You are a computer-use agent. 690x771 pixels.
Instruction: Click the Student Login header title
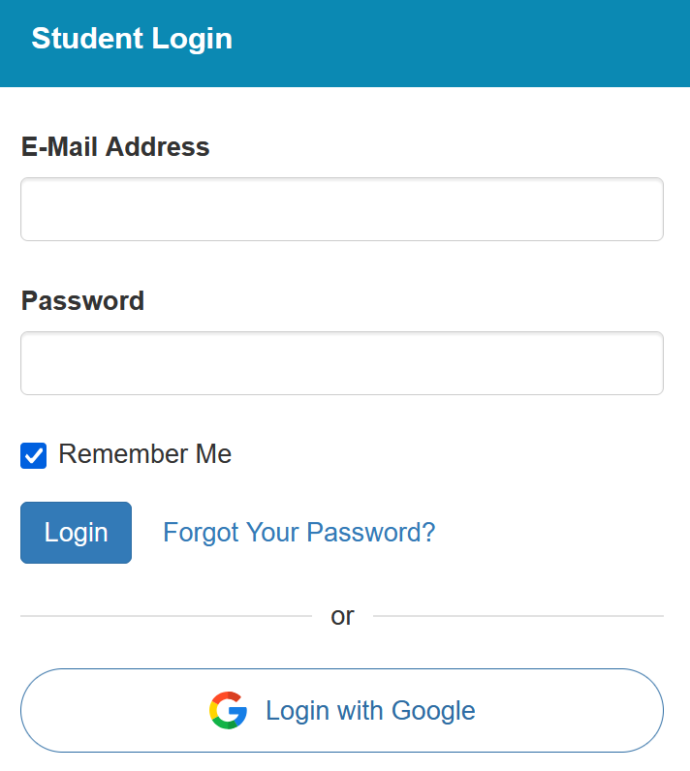(x=132, y=39)
